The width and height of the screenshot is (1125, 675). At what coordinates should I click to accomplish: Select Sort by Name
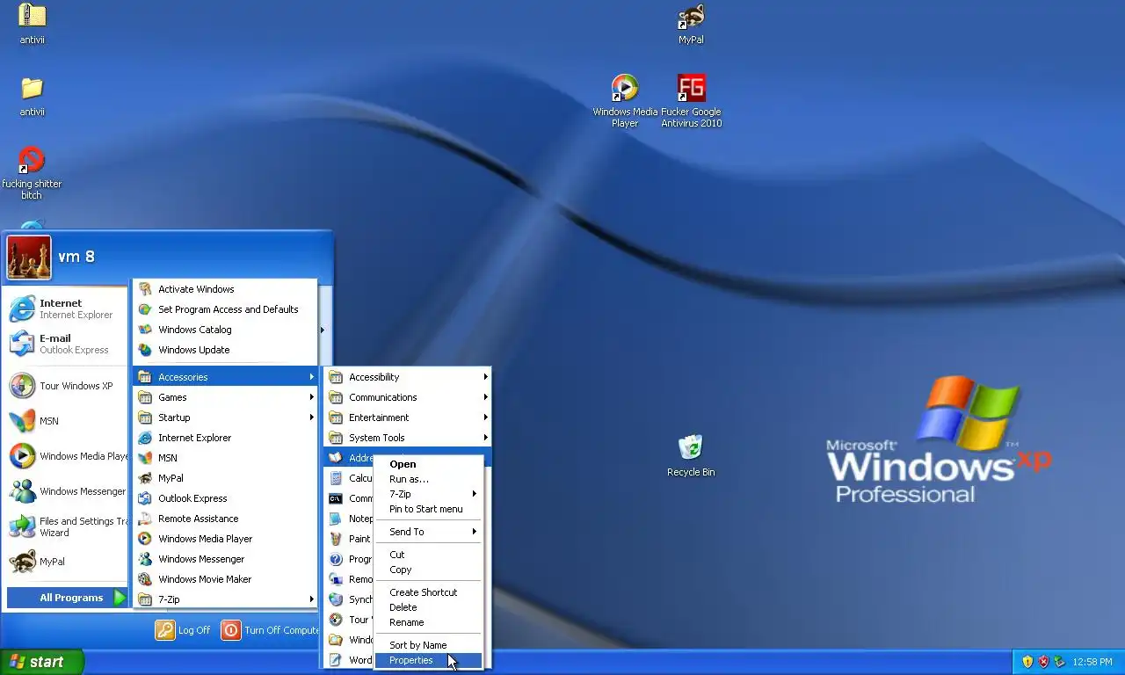(x=429, y=645)
